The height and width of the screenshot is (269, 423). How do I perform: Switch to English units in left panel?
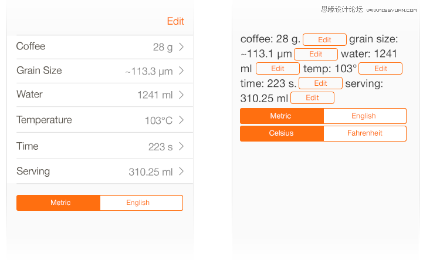(x=141, y=203)
